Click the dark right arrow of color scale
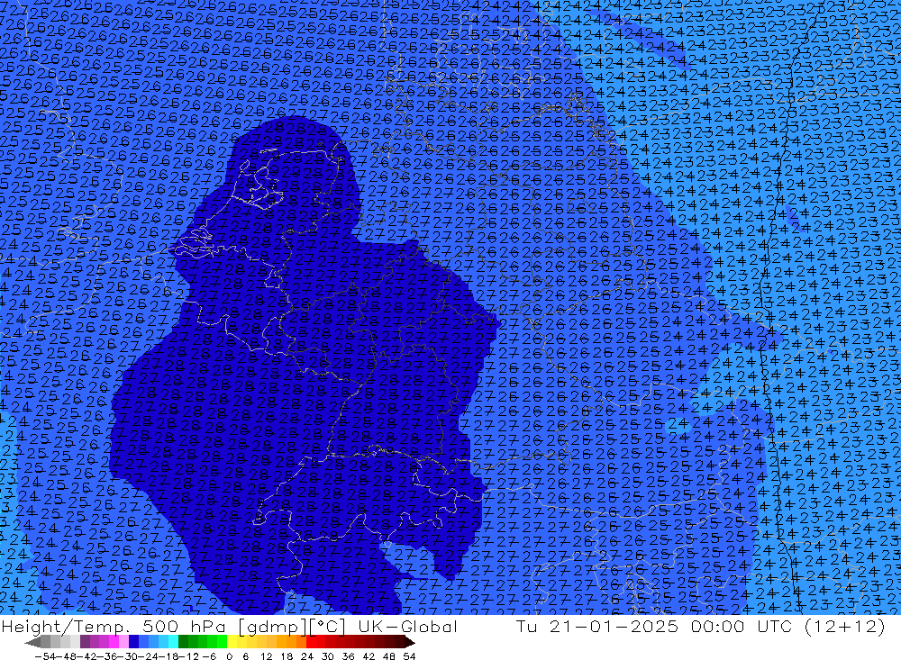This screenshot has height=660, width=901. (410, 642)
